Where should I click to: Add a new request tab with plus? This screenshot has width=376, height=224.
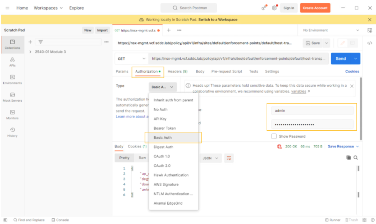[169, 30]
